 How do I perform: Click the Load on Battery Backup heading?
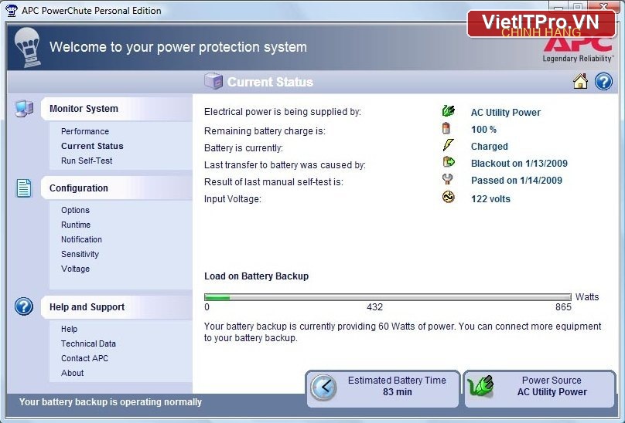point(256,276)
